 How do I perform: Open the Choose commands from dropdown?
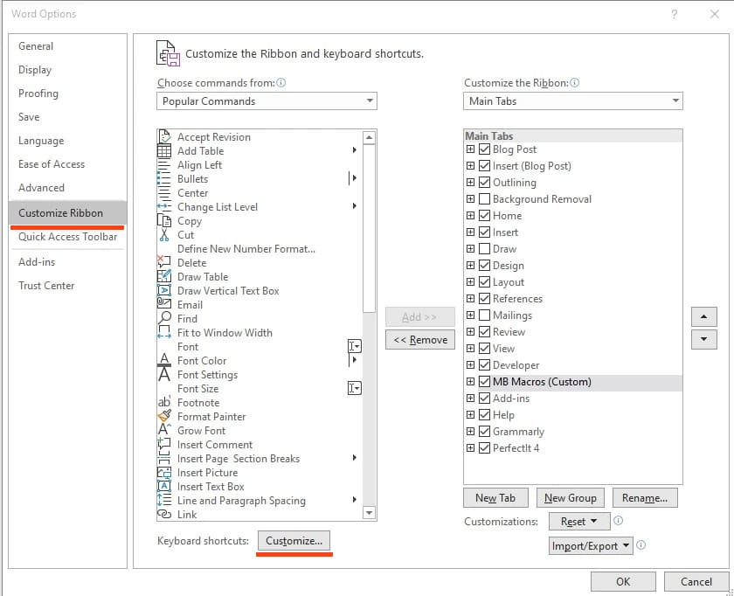pos(267,101)
